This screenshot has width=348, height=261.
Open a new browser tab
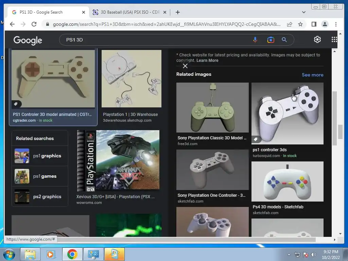[177, 12]
